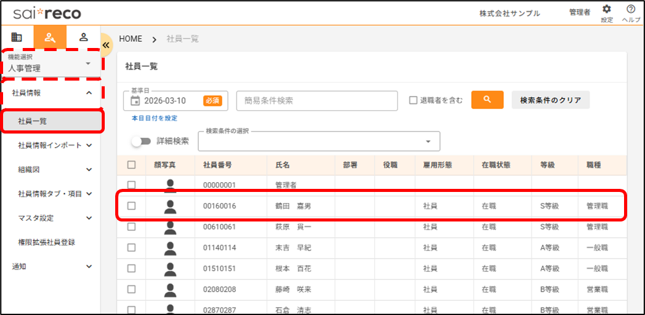This screenshot has width=645, height=315.
Task: Toggle the 詳細検索 switch
Action: tap(142, 141)
